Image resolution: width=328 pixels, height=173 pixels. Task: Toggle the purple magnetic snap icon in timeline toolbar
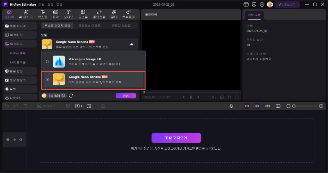pos(257,106)
